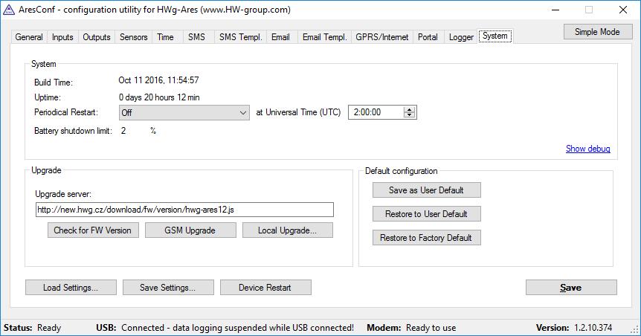Open the Outputs tab

(97, 37)
